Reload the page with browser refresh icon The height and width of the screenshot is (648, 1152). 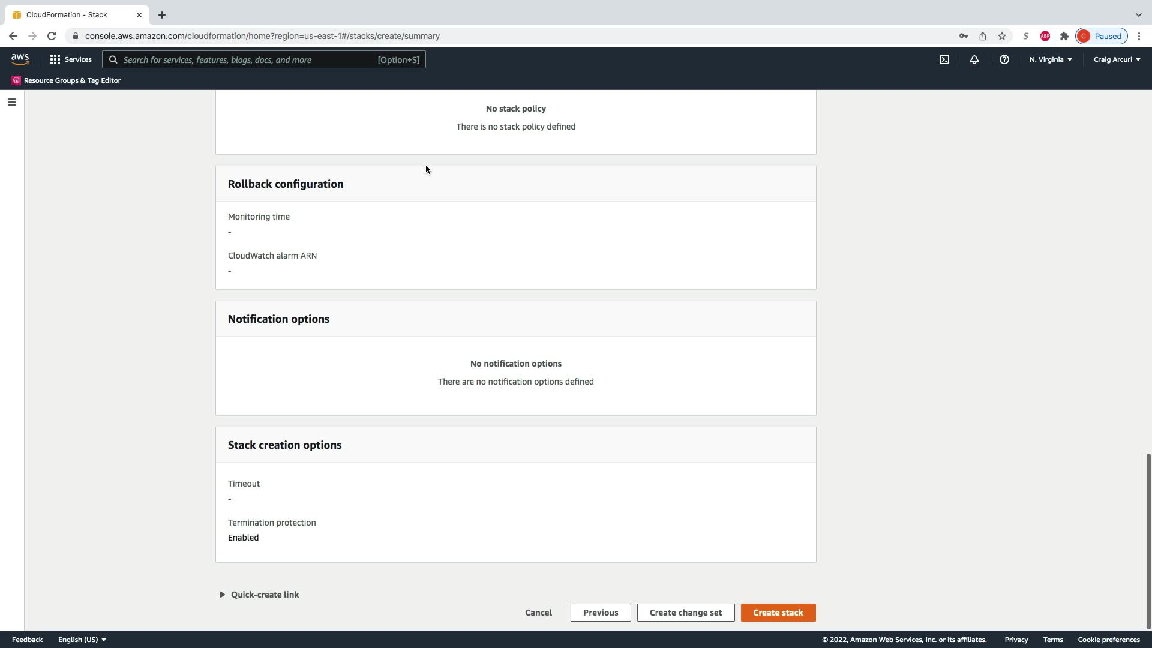[x=52, y=36]
